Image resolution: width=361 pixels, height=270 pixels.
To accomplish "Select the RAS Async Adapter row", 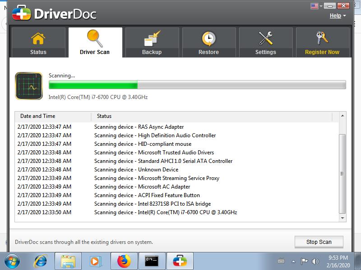I will (177, 127).
